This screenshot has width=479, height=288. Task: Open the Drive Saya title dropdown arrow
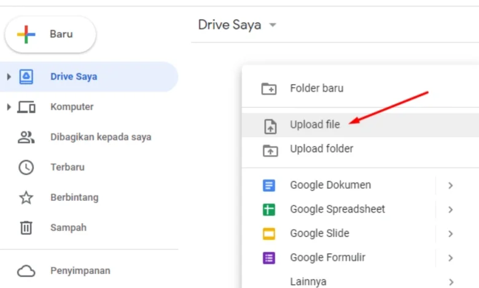pos(273,25)
